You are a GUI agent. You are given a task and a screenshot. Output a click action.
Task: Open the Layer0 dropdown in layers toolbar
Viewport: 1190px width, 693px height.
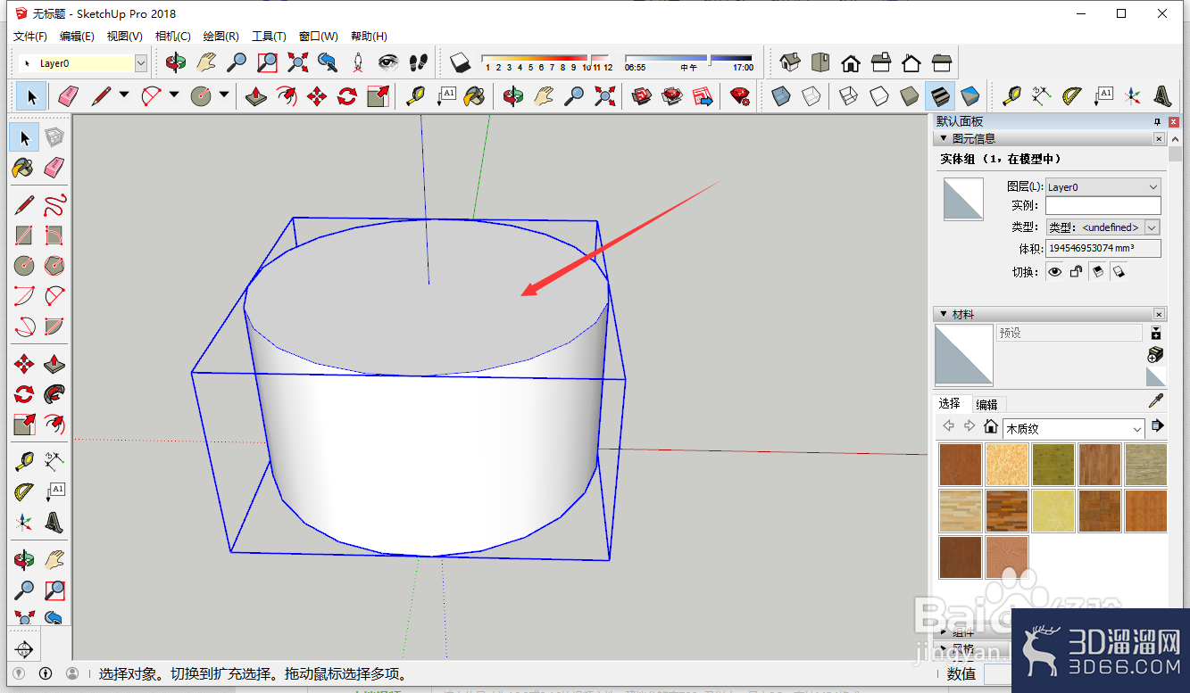[x=140, y=63]
